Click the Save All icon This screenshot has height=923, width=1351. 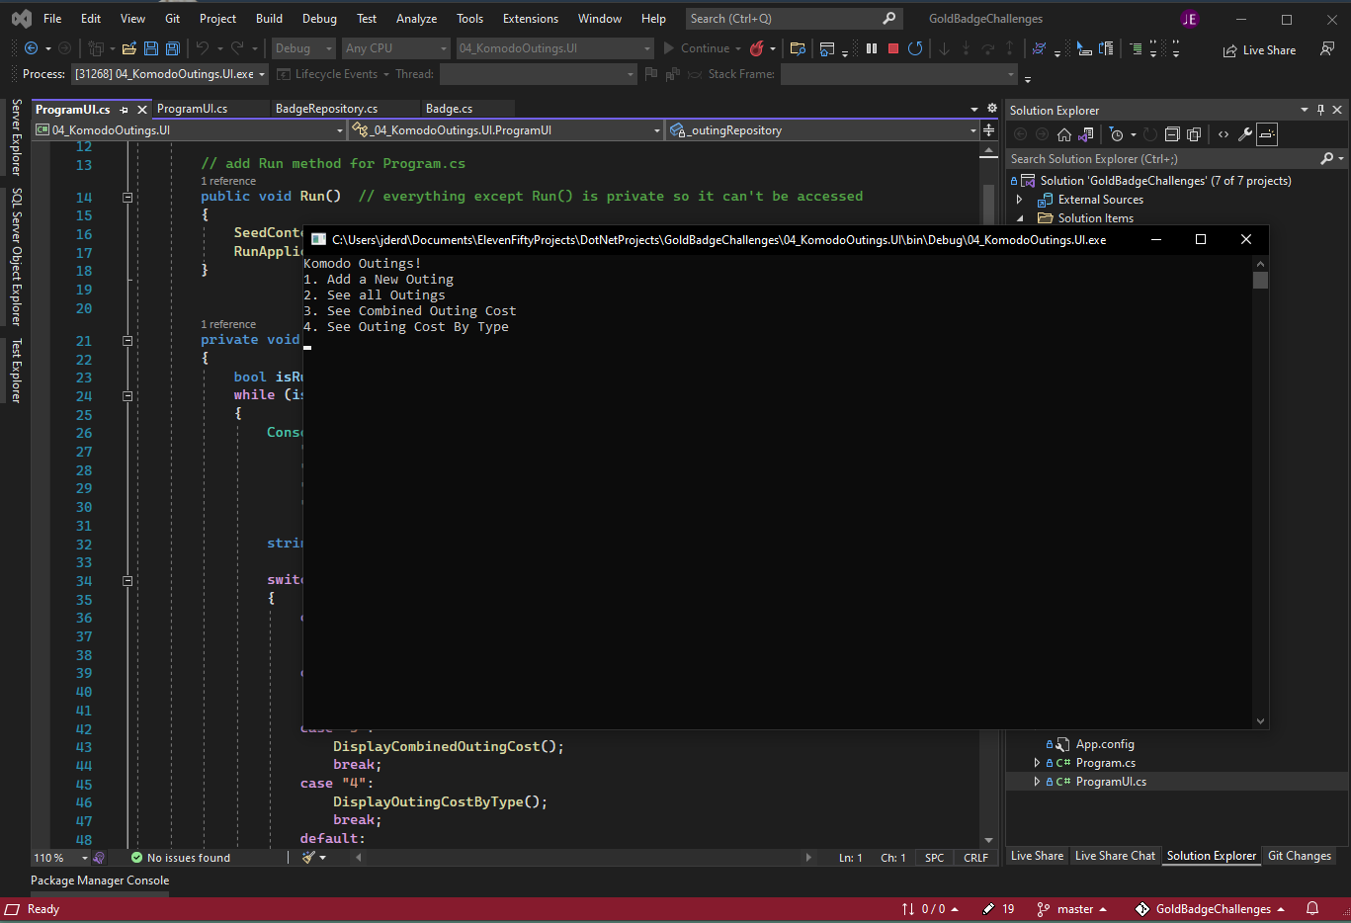coord(173,48)
